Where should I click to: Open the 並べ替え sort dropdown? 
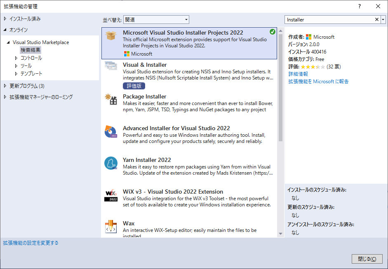click(156, 19)
